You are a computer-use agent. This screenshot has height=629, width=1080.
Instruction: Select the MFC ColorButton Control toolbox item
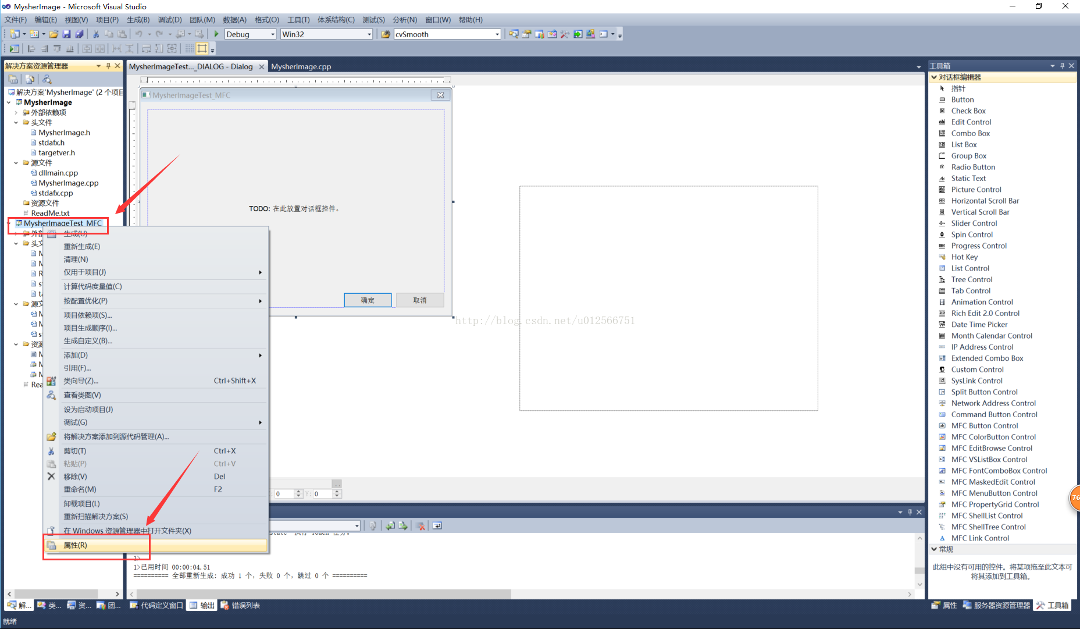(x=993, y=437)
